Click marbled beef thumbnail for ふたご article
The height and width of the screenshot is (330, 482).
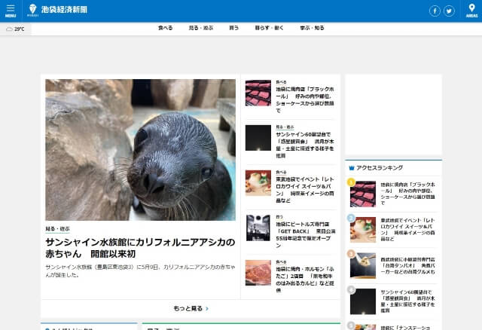click(258, 273)
